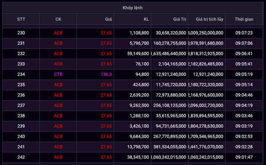Select the ACB ticker in row 237
Screen dimensions: 266x165
[x=58, y=105]
